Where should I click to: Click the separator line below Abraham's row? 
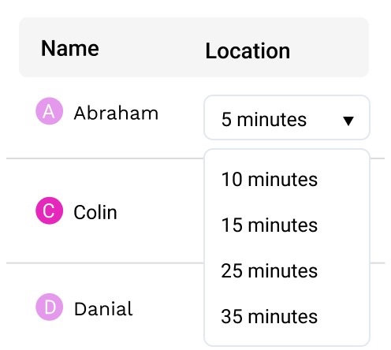[105, 158]
